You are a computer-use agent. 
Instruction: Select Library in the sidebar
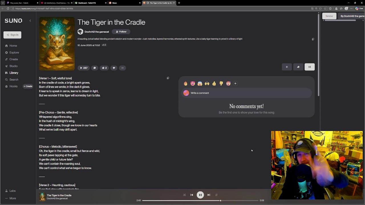(12, 73)
